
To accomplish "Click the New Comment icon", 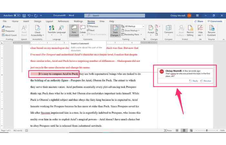I will [74, 29].
